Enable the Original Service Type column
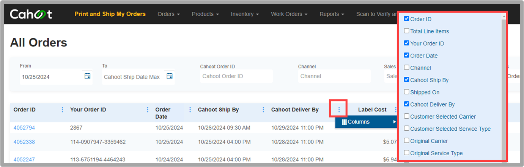Image resolution: width=524 pixels, height=167 pixels. [x=407, y=153]
